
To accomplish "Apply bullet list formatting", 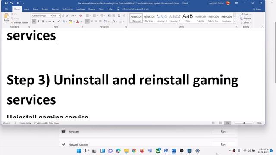I will (88, 16).
